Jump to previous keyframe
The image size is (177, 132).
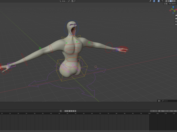coord(67,111)
